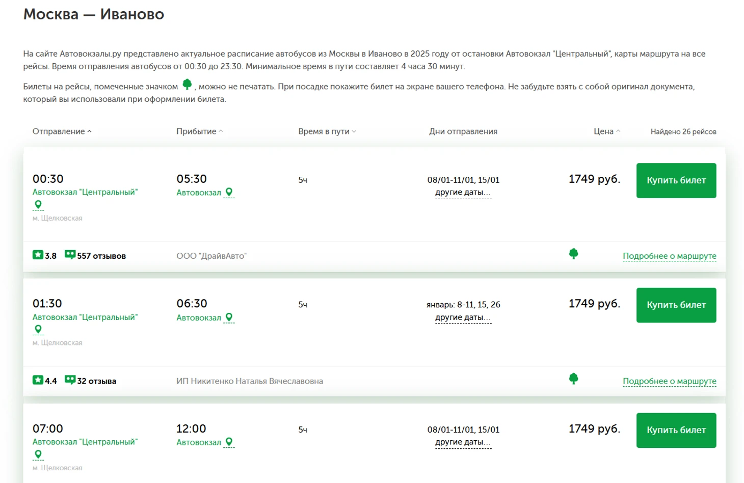
Task: Click map pin under 07:00 departure station
Action: 38,454
